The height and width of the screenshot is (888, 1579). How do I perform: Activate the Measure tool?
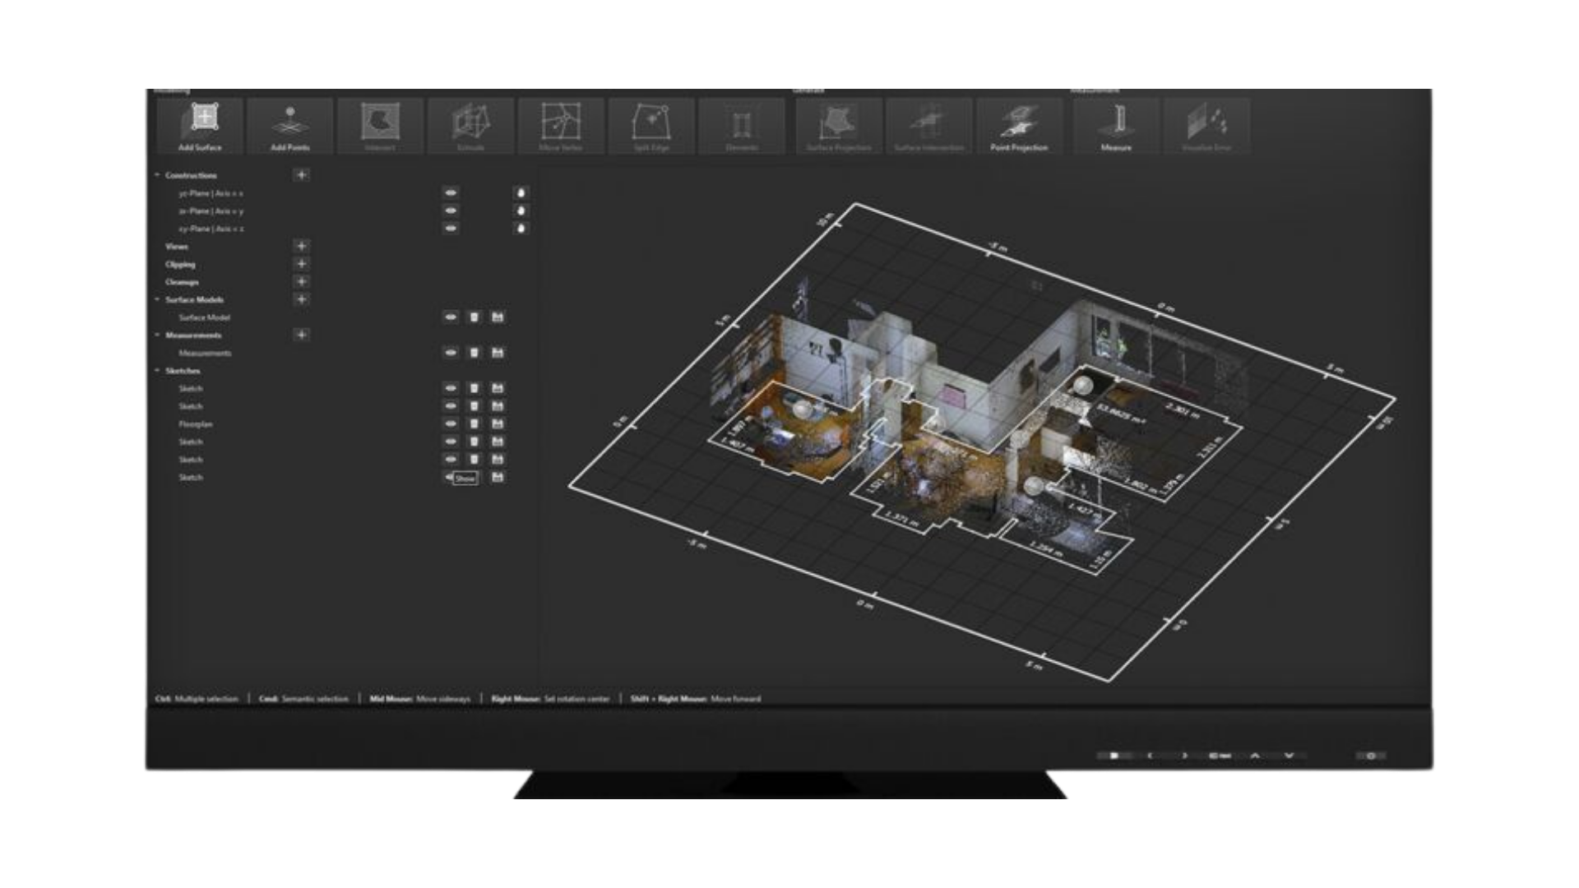[1116, 125]
